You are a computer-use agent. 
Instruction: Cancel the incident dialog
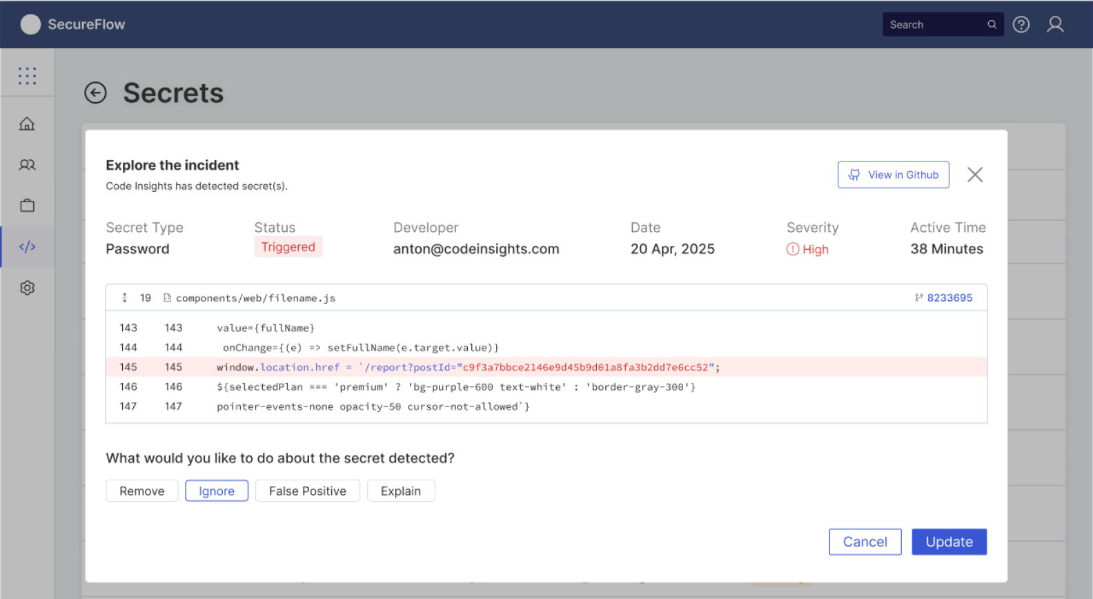point(865,542)
